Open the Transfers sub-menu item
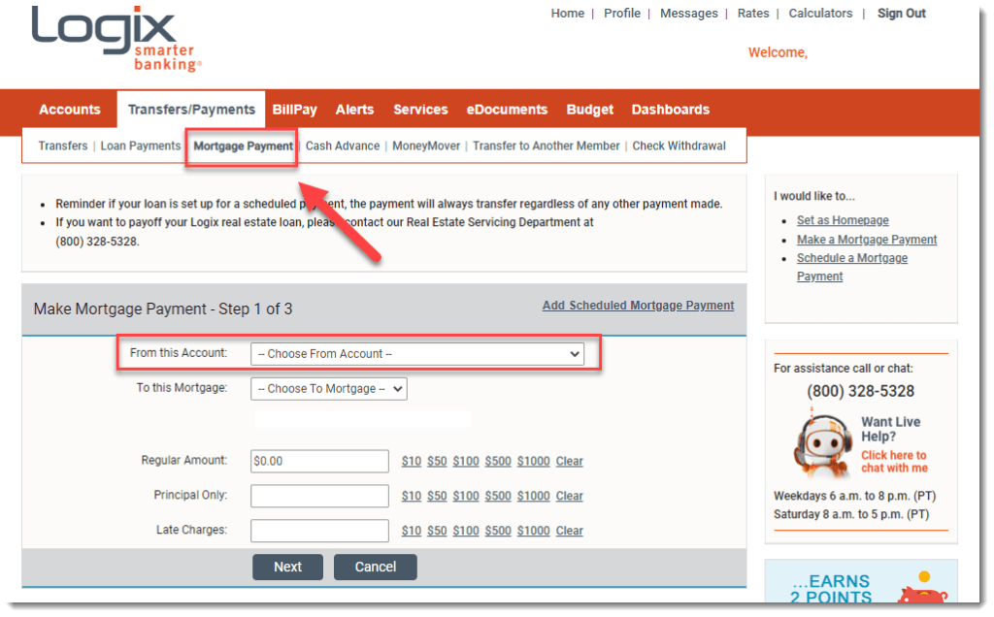Screen dimensions: 994x617 pyautogui.click(x=63, y=146)
